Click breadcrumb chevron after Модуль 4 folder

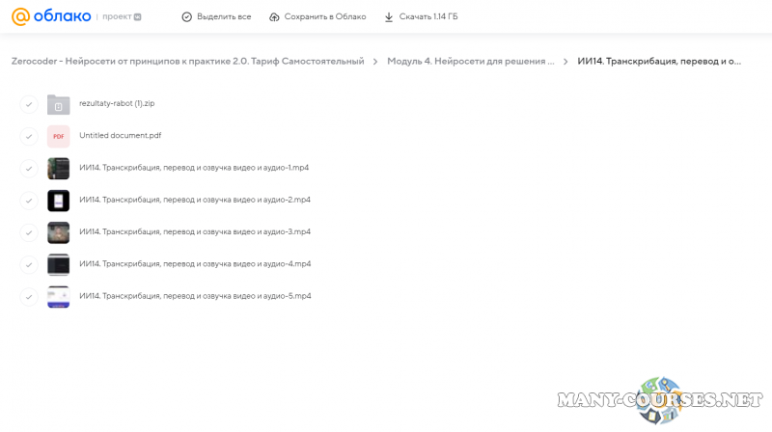pos(565,62)
